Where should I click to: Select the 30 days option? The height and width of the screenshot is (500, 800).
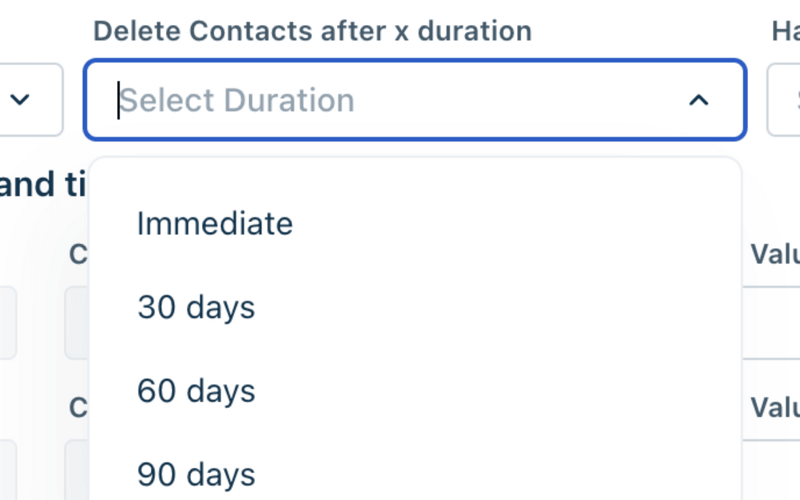pyautogui.click(x=196, y=308)
